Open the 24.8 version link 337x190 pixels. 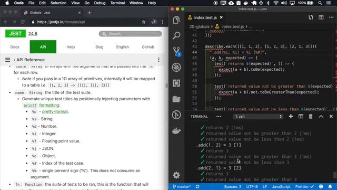click(33, 34)
